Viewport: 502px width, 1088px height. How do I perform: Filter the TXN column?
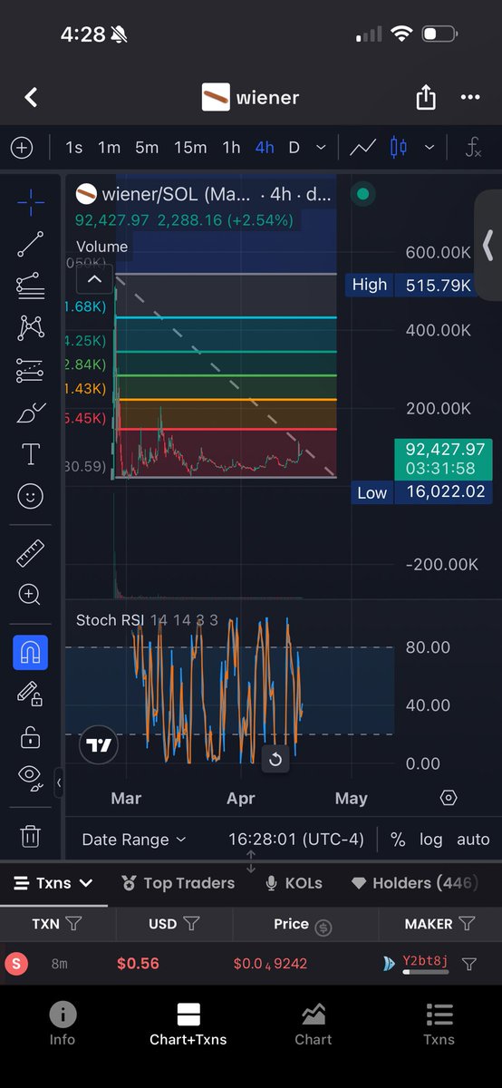click(x=74, y=924)
